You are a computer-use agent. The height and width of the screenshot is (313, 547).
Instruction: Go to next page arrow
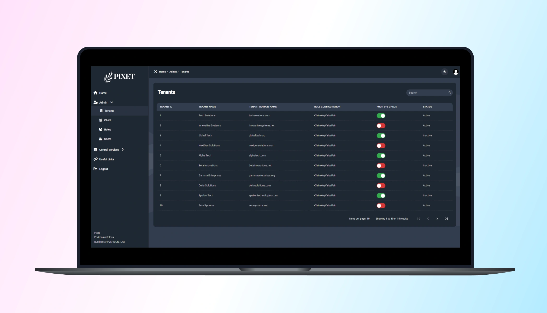pyautogui.click(x=437, y=219)
